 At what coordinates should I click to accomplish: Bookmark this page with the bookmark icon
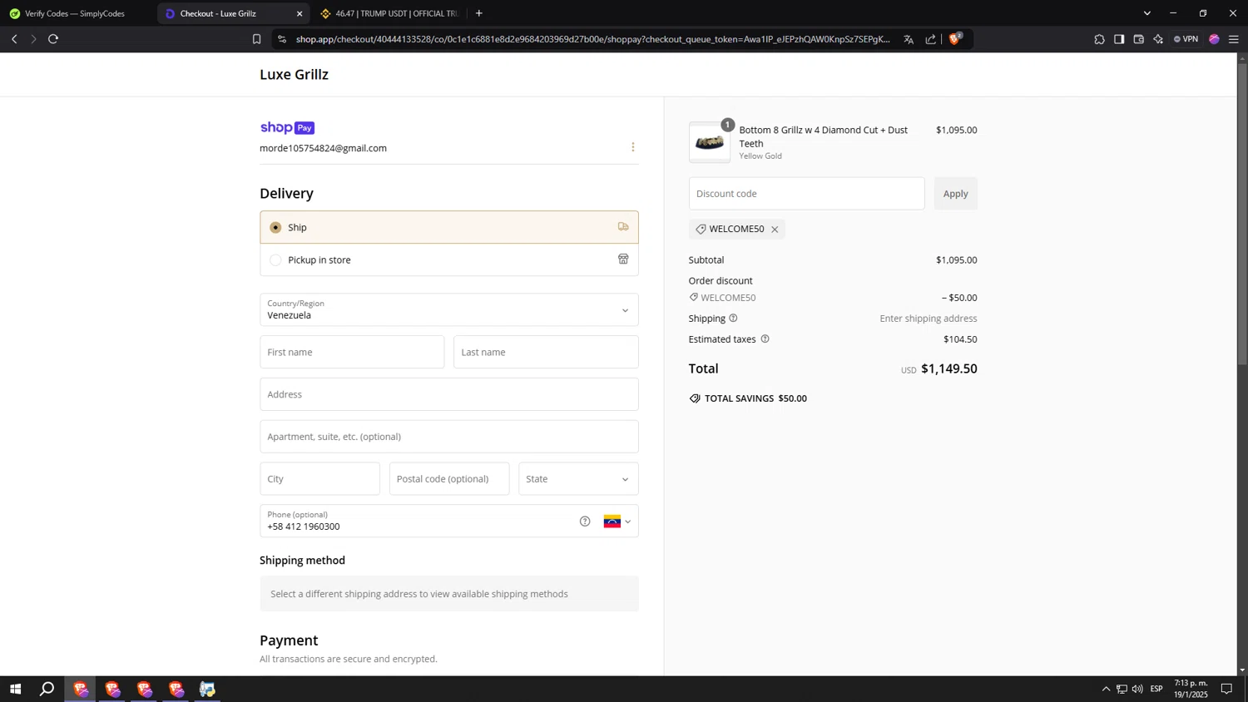pyautogui.click(x=256, y=39)
